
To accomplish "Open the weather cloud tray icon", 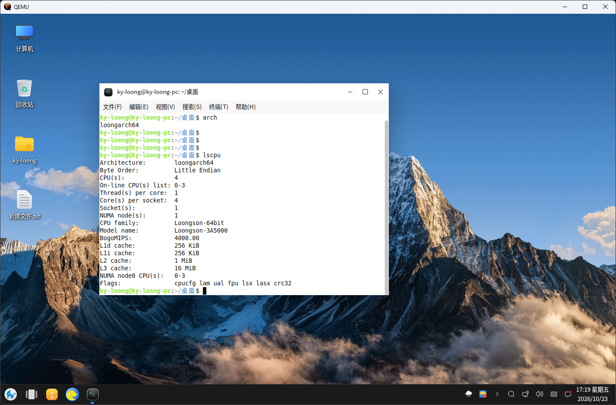I will [469, 394].
